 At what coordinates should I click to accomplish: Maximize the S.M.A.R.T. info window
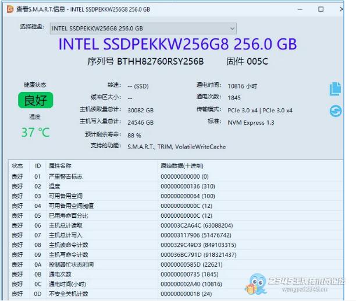tap(321, 9)
